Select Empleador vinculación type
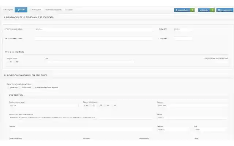This screenshot has width=234, height=146. tap(8, 88)
